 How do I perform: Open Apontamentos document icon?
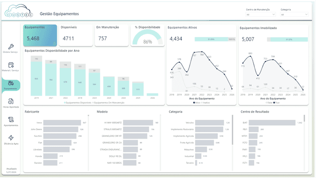11,120
